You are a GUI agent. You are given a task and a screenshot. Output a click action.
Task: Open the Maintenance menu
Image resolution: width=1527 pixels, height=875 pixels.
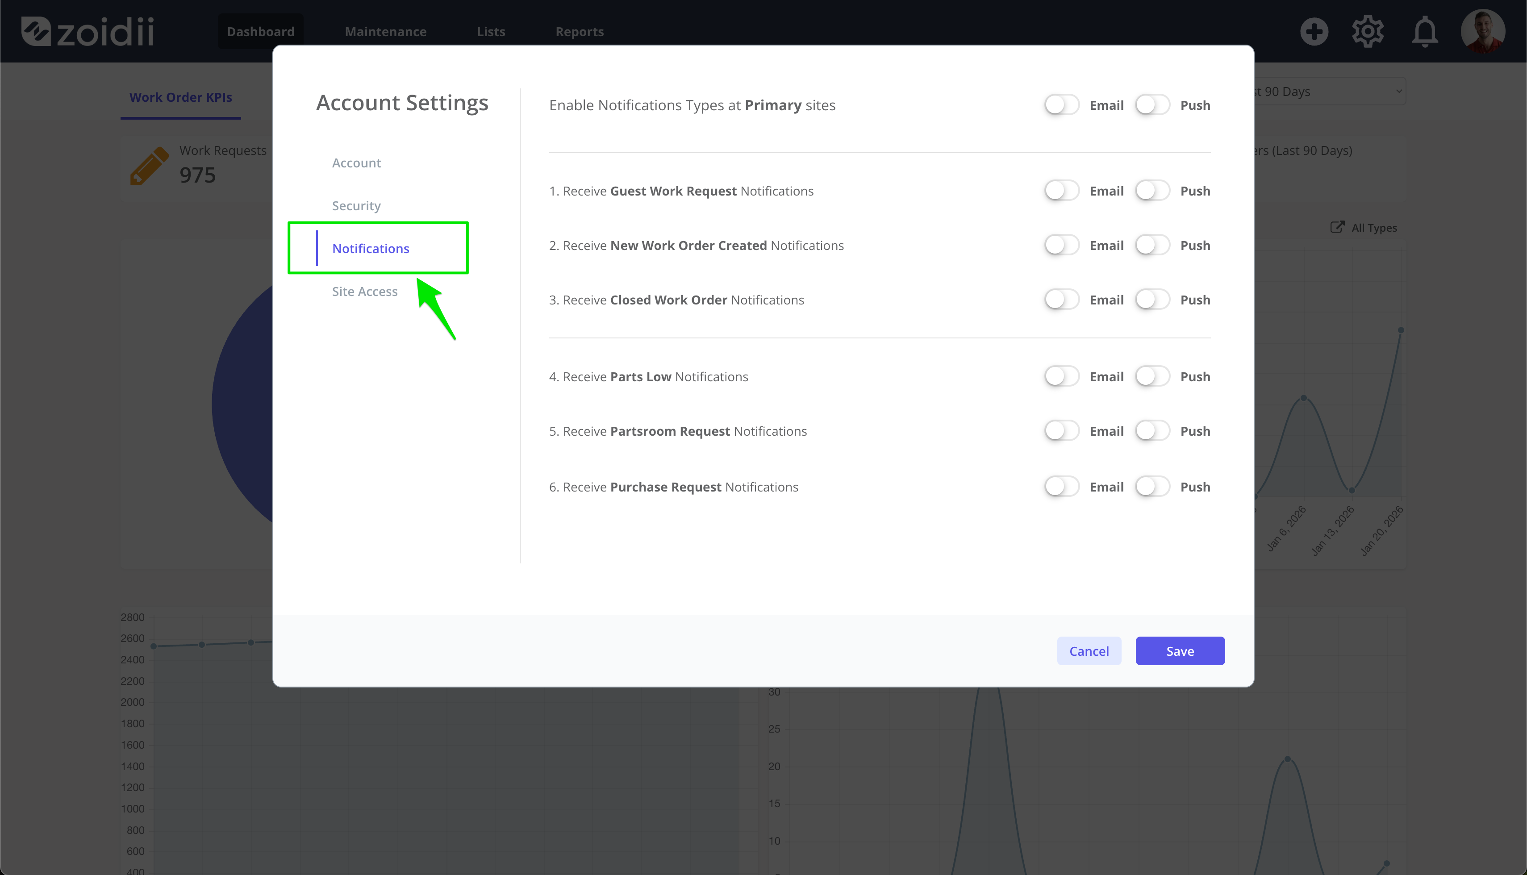[385, 31]
